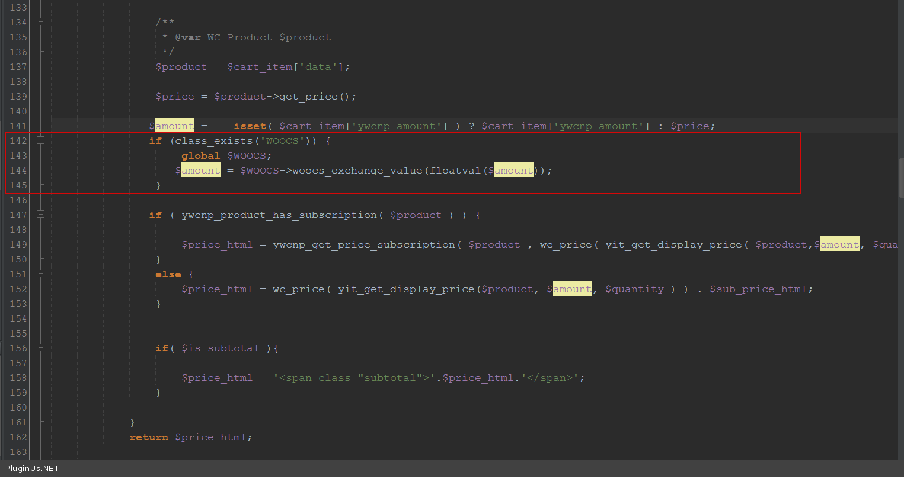Click the ywcnp_product_has_subscription function name

(279, 215)
